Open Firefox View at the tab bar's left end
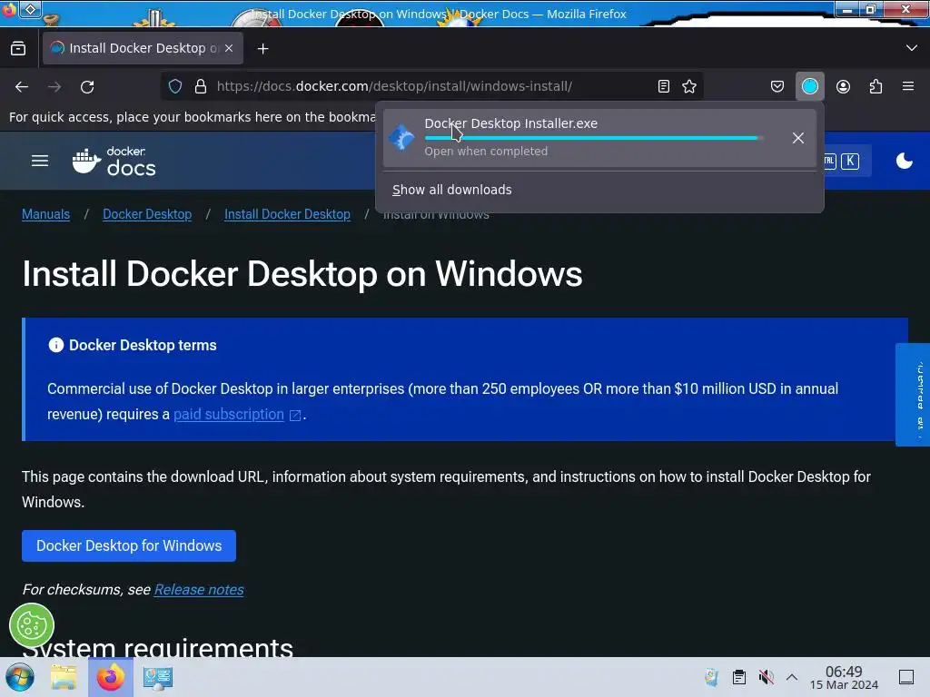The height and width of the screenshot is (697, 930). coord(18,48)
